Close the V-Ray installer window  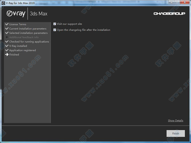pyautogui.click(x=185, y=2)
